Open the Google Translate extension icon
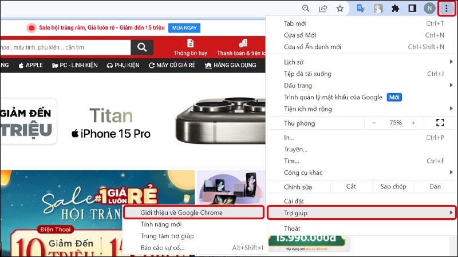 pos(361,9)
